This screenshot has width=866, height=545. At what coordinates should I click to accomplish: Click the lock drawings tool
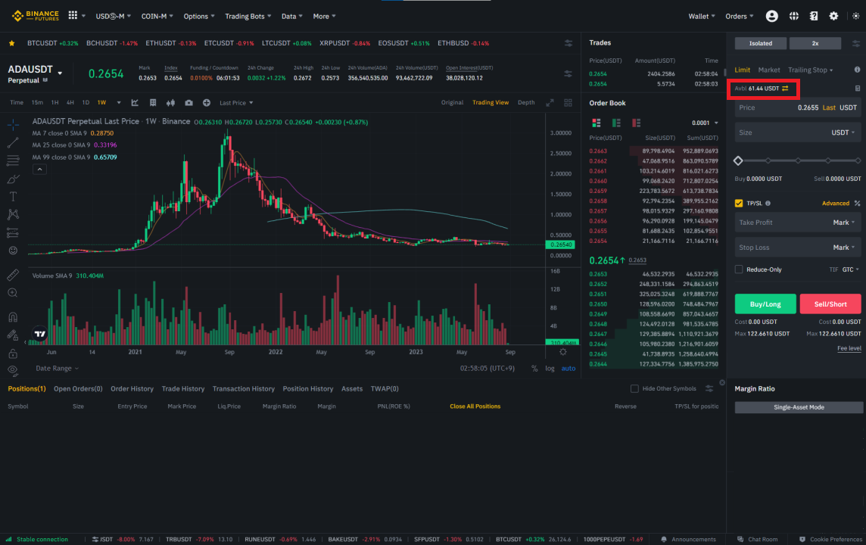click(x=13, y=353)
